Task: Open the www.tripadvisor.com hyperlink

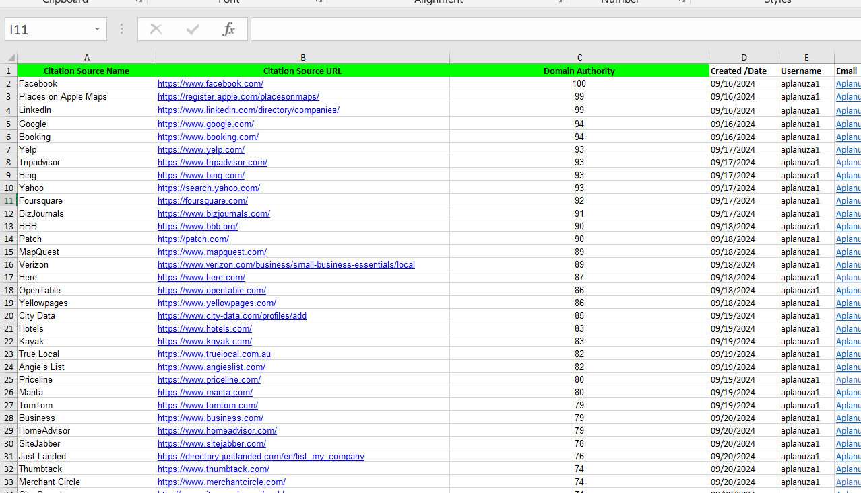Action: (x=212, y=163)
